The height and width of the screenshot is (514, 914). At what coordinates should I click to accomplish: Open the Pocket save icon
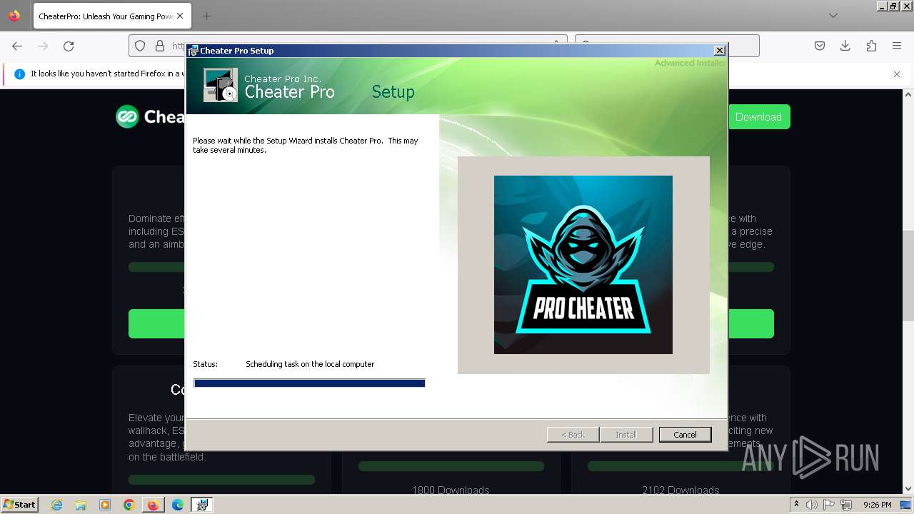click(820, 46)
